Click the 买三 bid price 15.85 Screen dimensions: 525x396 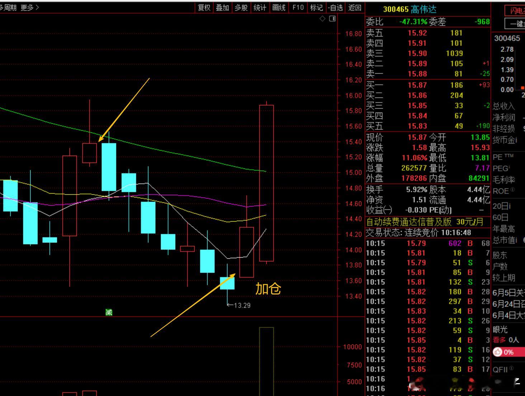click(417, 106)
